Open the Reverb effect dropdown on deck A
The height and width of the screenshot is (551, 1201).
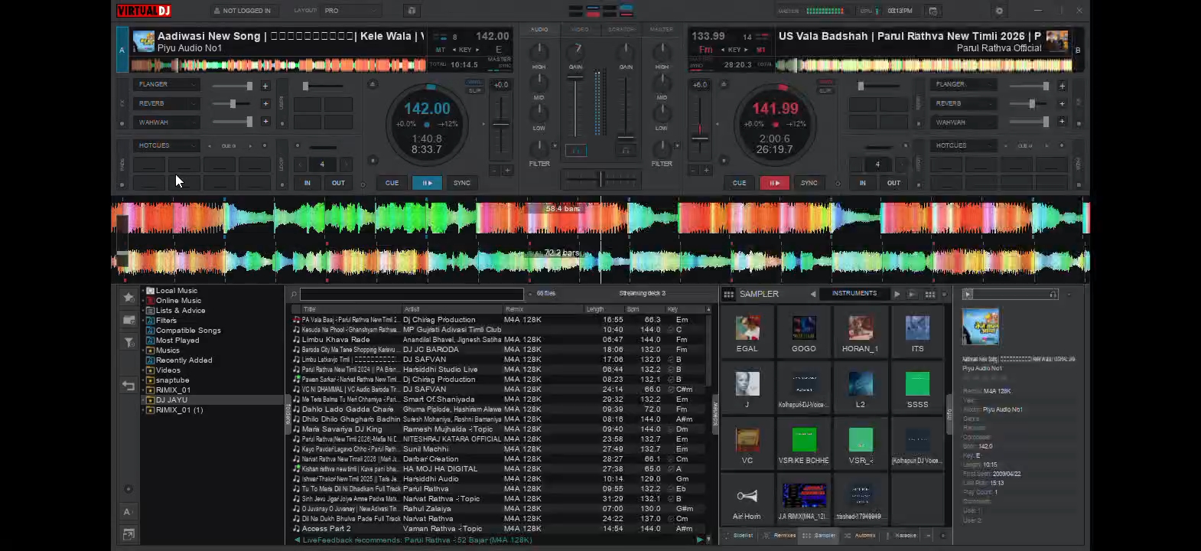pyautogui.click(x=167, y=103)
